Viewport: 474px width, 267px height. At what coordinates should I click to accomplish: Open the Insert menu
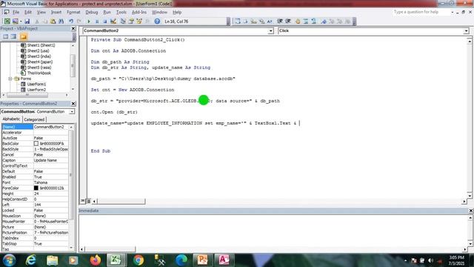[56, 12]
